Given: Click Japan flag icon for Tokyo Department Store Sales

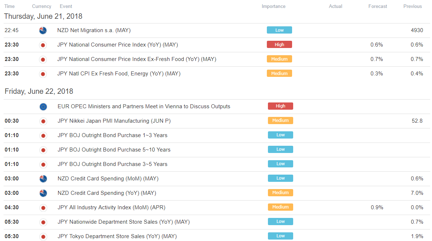Looking at the screenshot, I should 43,237.
